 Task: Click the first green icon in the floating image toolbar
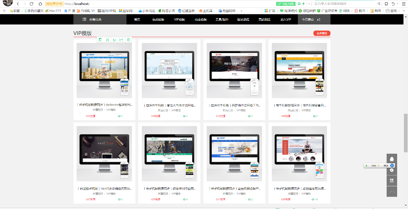100,40
